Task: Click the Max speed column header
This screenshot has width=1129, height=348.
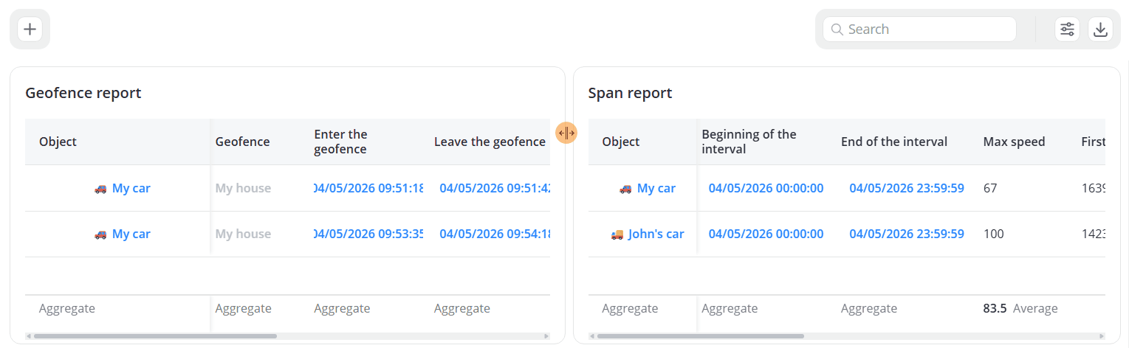Action: click(1014, 142)
